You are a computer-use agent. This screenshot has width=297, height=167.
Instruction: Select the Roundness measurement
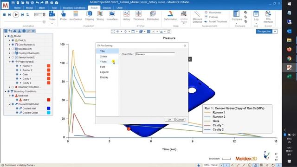(x=213, y=13)
